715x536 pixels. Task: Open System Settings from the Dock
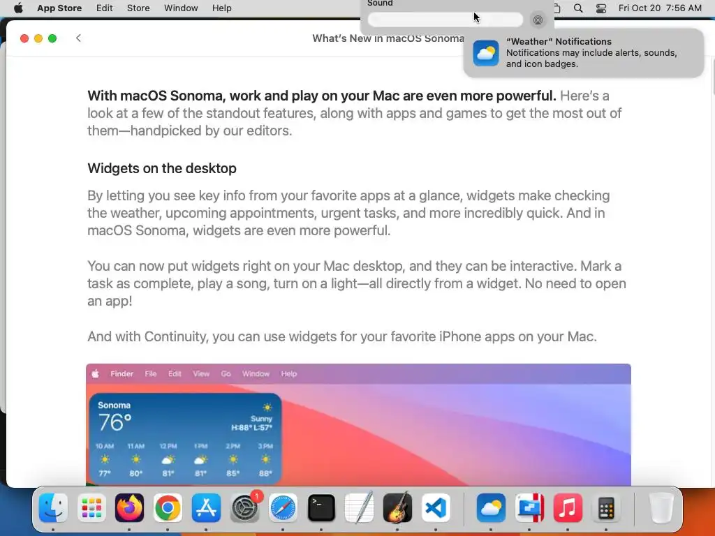click(245, 508)
